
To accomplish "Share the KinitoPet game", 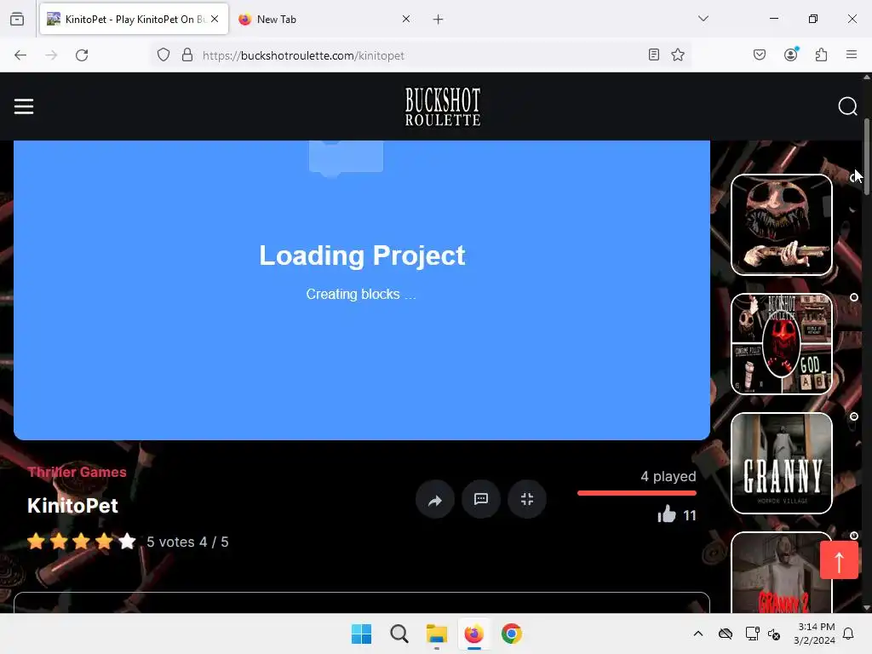I will click(x=435, y=499).
